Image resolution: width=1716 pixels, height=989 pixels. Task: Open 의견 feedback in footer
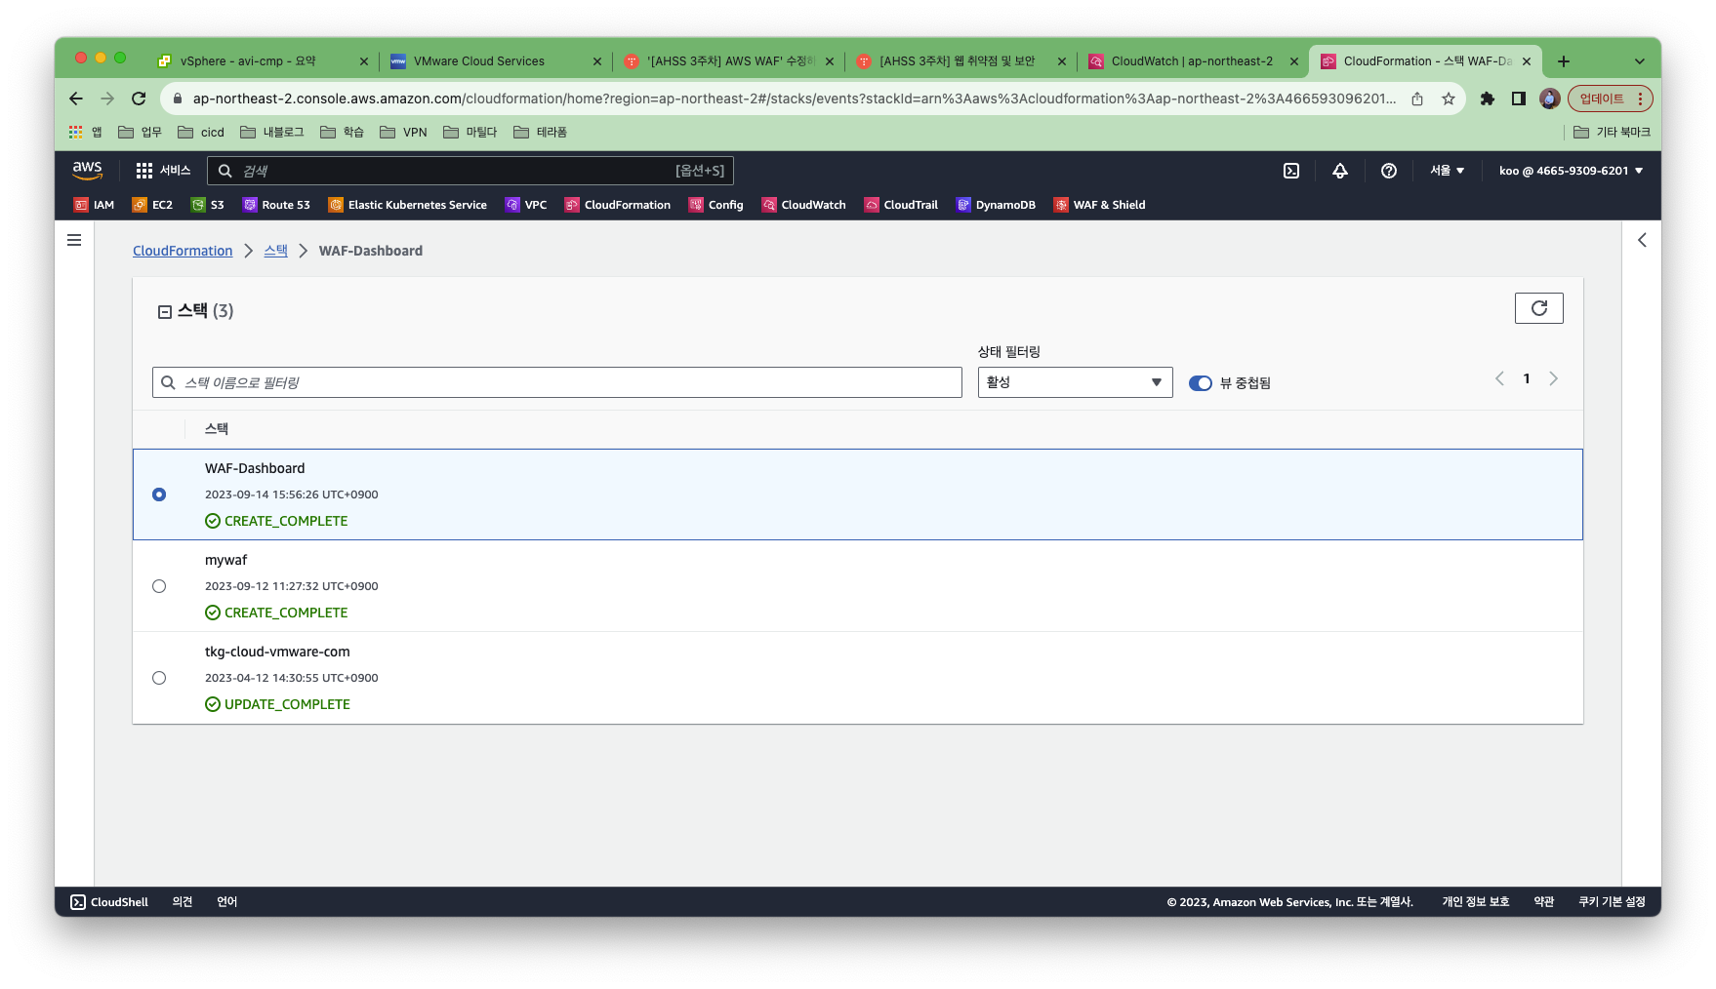click(x=183, y=902)
